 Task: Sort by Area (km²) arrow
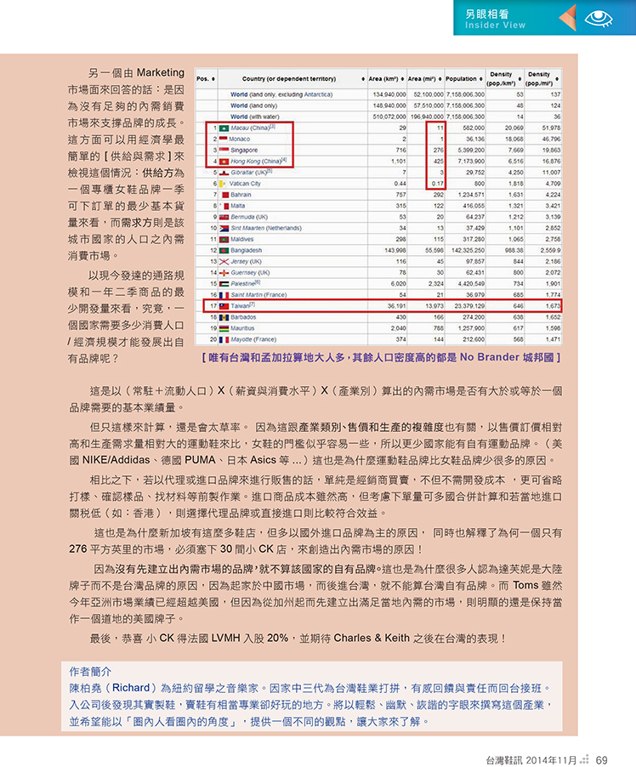point(402,79)
